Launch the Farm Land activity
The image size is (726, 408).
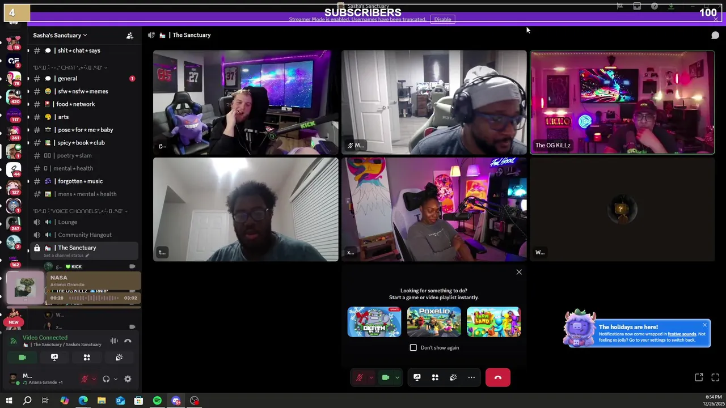(x=493, y=322)
